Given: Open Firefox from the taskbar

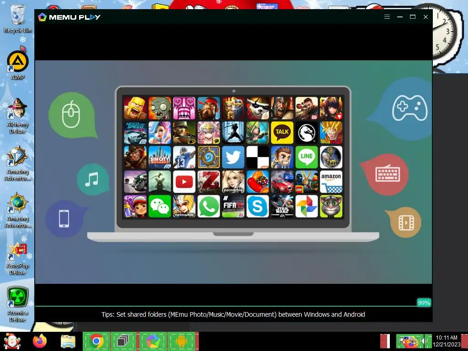Looking at the screenshot, I should [x=40, y=341].
